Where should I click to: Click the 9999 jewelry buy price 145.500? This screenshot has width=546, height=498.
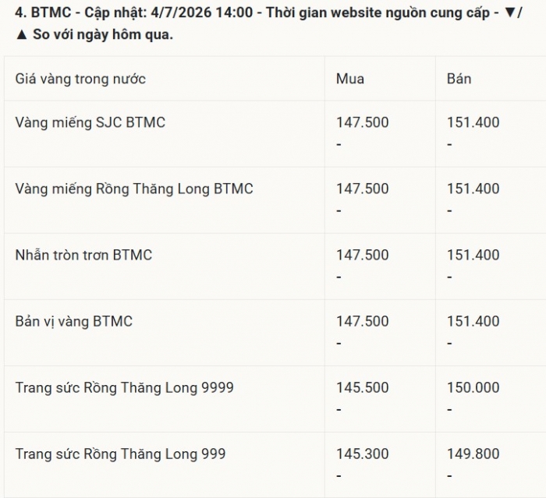coord(362,387)
